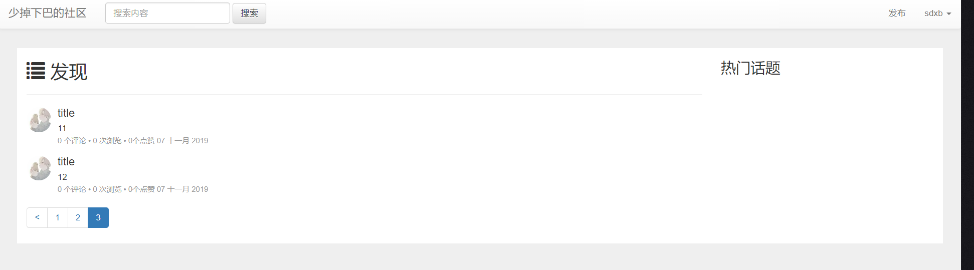
Task: Open the title link above description 11
Action: click(66, 113)
